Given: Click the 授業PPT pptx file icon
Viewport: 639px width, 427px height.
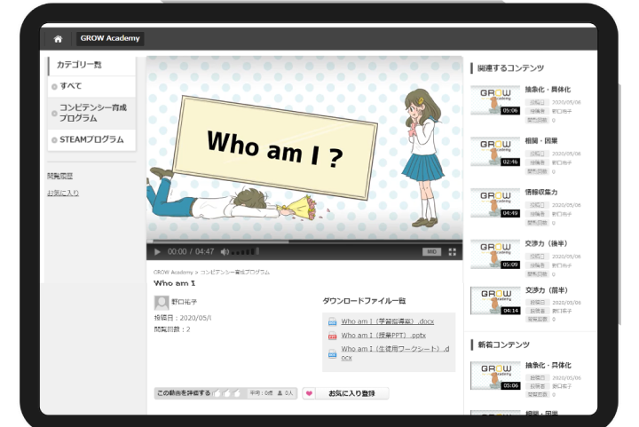Looking at the screenshot, I should click(x=333, y=336).
